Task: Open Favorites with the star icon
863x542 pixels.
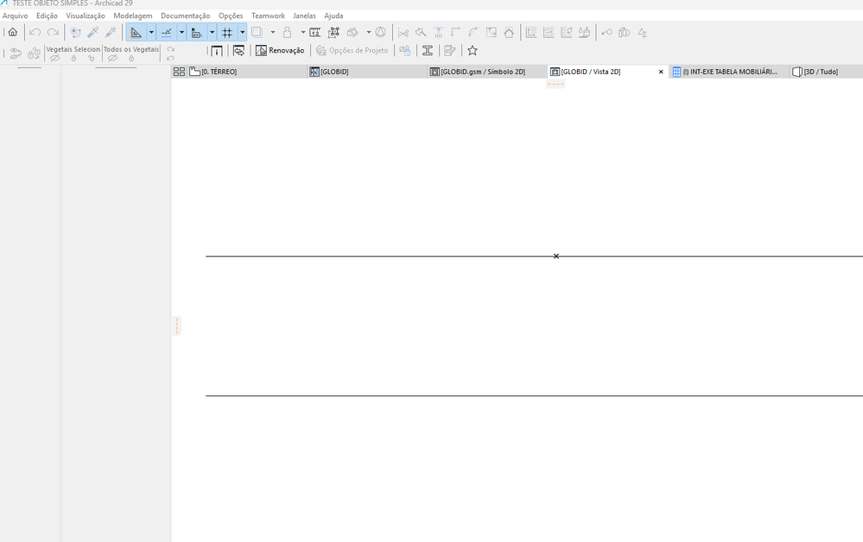Action: (x=473, y=51)
